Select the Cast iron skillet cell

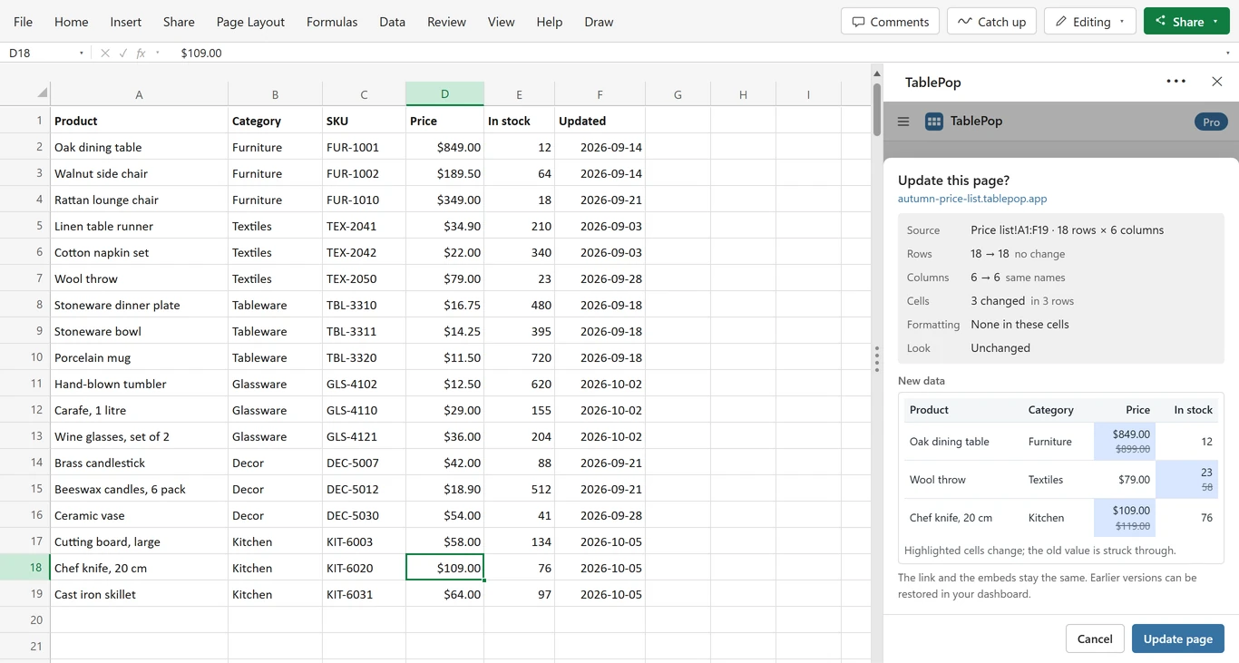click(x=139, y=594)
